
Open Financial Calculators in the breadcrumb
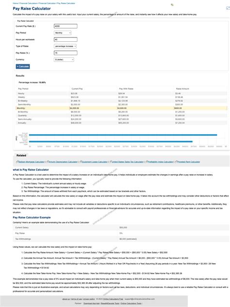28,3
